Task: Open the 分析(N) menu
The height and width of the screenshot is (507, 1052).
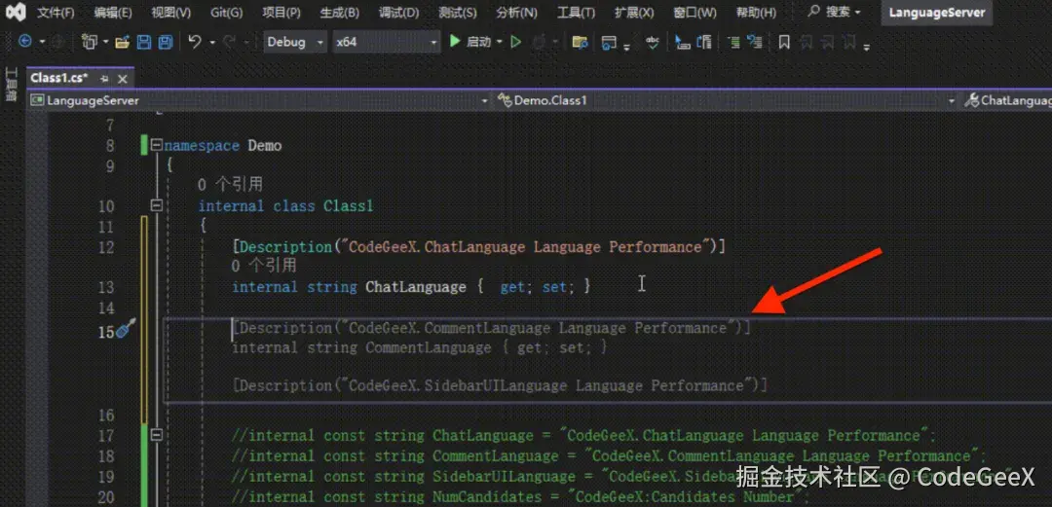Action: [x=516, y=12]
